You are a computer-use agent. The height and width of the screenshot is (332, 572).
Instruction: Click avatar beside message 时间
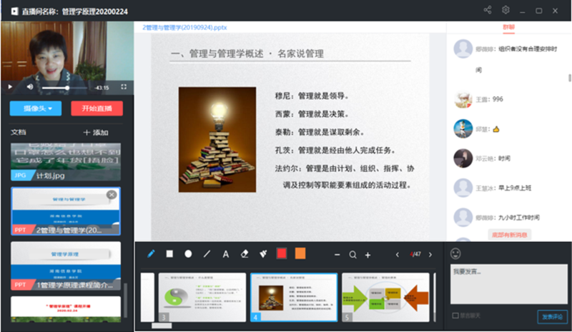click(463, 159)
